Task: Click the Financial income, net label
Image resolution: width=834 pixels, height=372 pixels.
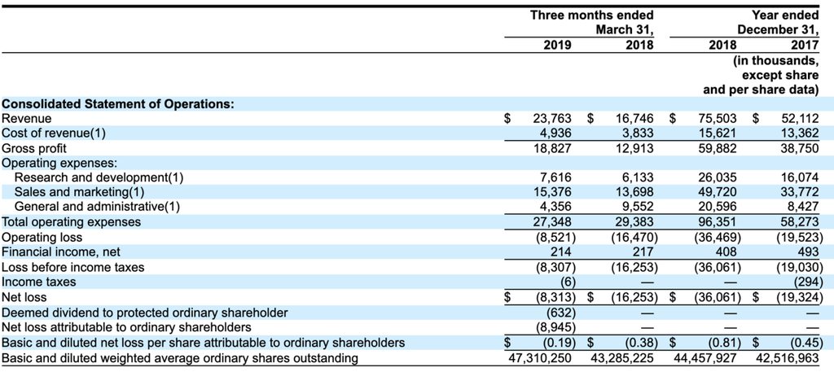Action: 61,252
